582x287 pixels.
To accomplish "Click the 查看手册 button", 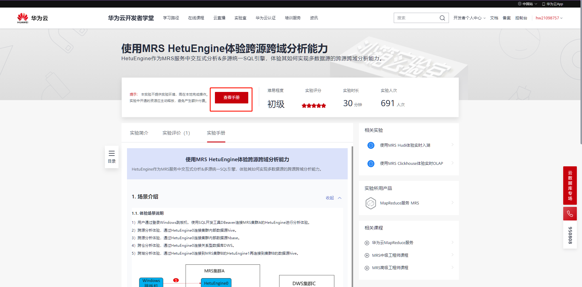I will [231, 98].
